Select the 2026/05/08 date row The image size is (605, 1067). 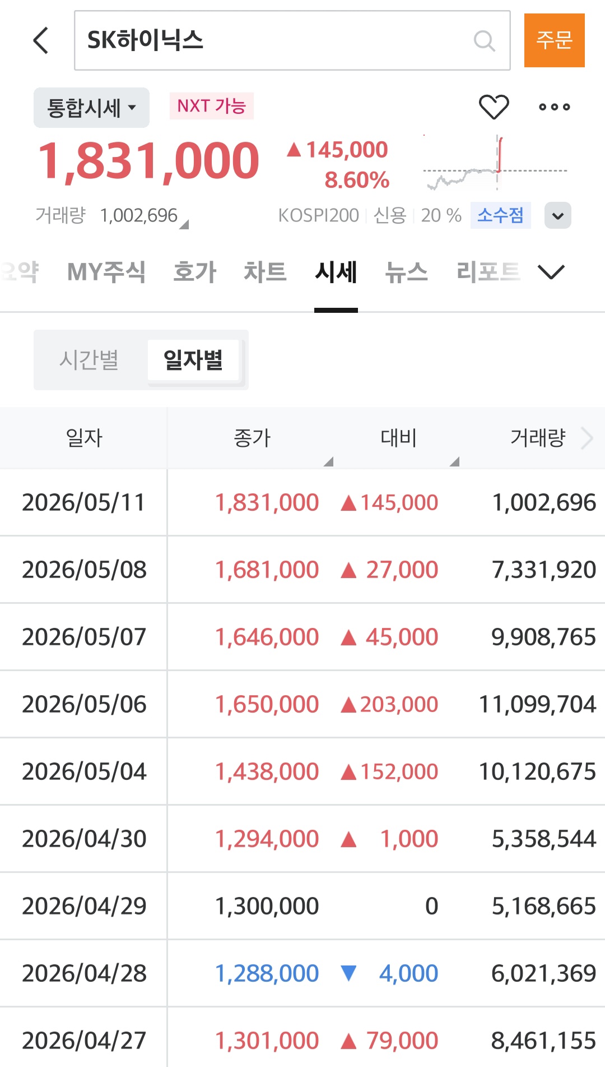(x=302, y=570)
